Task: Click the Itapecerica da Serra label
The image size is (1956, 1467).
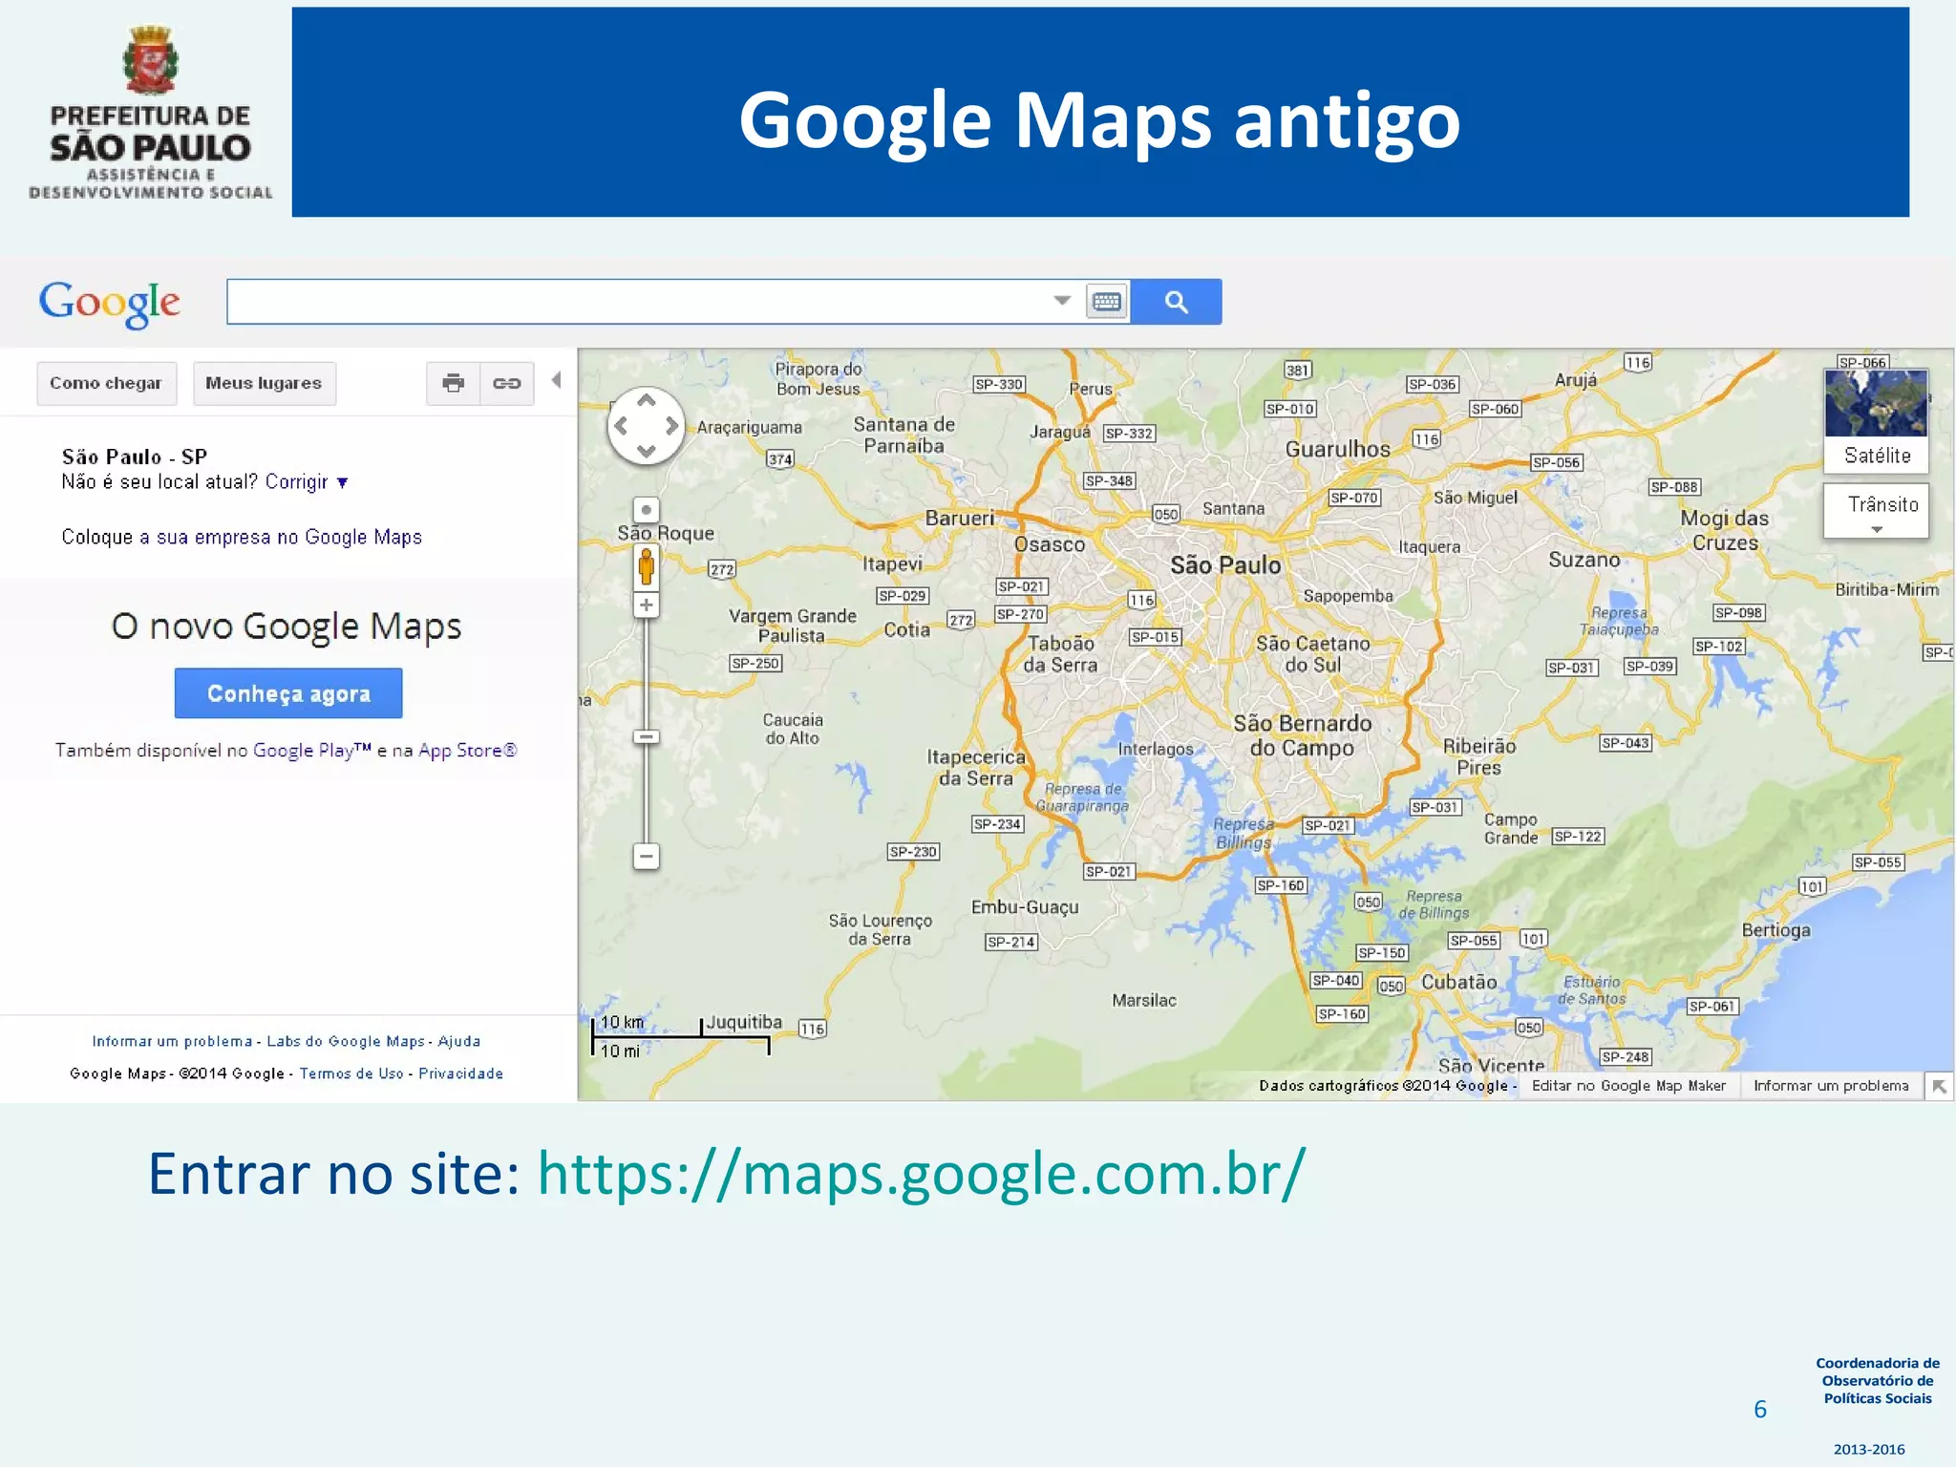Action: (975, 768)
